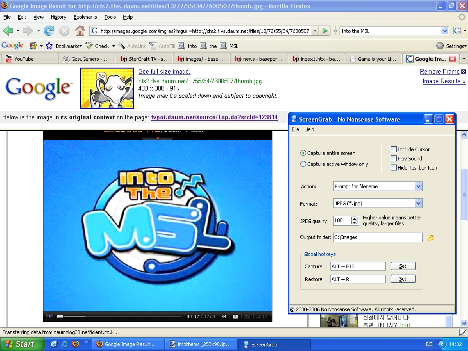
Task: Click the page vertical scrollbar thumb
Action: [464, 195]
